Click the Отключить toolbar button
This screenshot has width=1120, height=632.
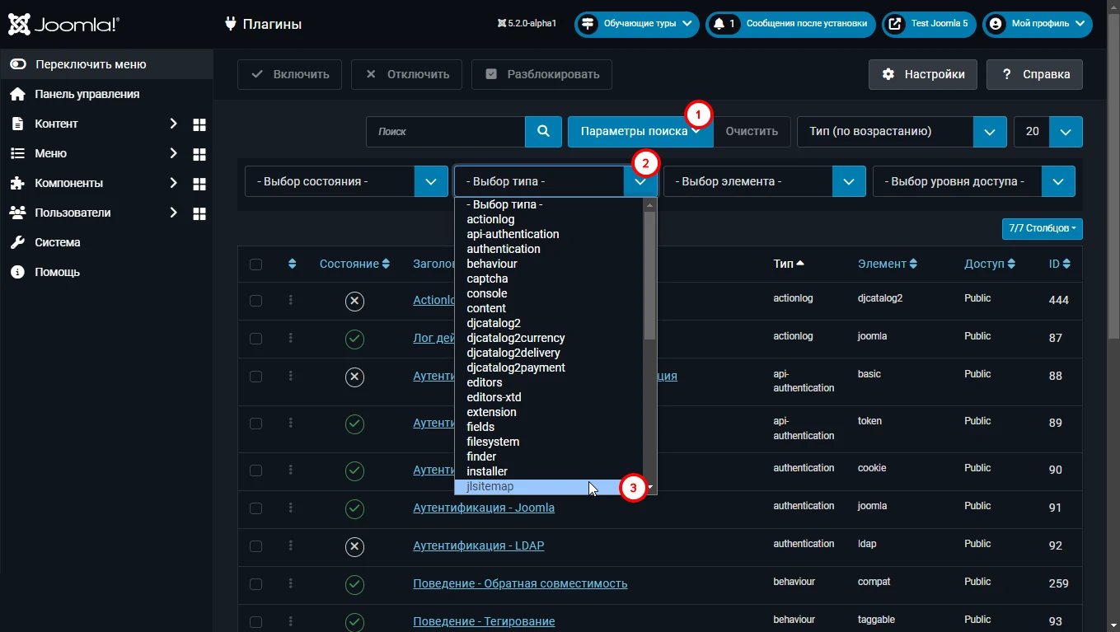[x=406, y=74]
